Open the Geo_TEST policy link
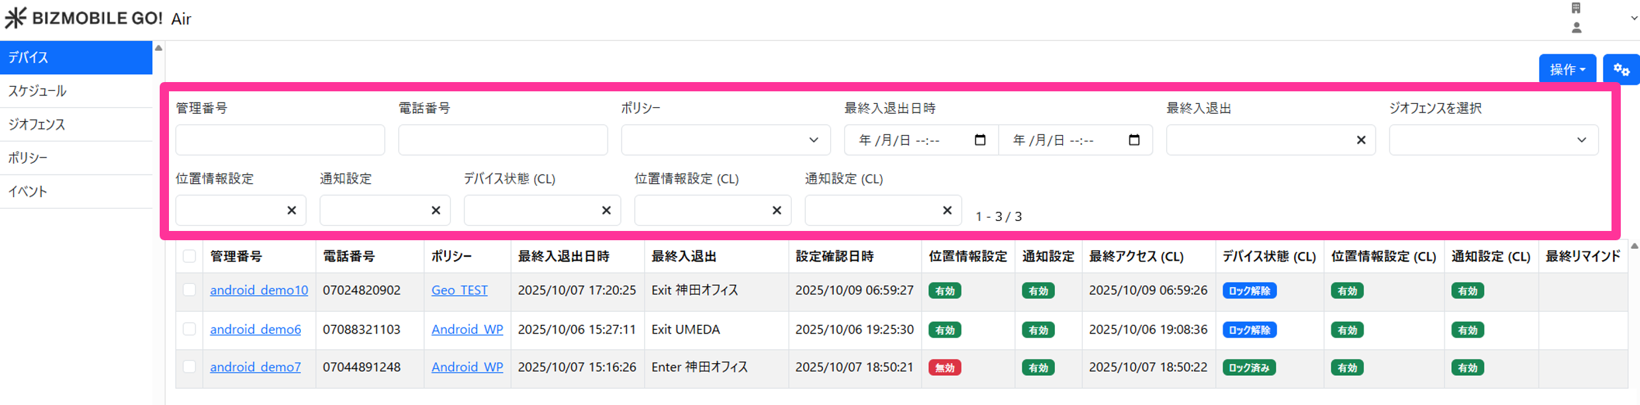Viewport: 1640px width, 405px height. click(x=459, y=290)
